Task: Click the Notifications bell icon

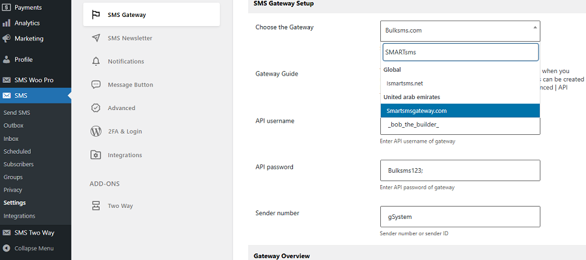Action: 96,61
